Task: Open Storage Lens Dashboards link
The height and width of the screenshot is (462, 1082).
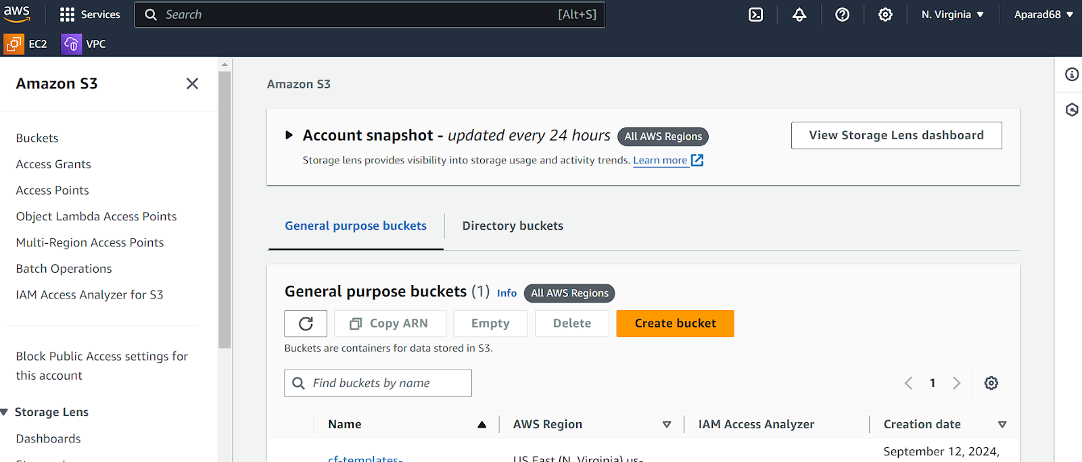Action: pos(49,438)
